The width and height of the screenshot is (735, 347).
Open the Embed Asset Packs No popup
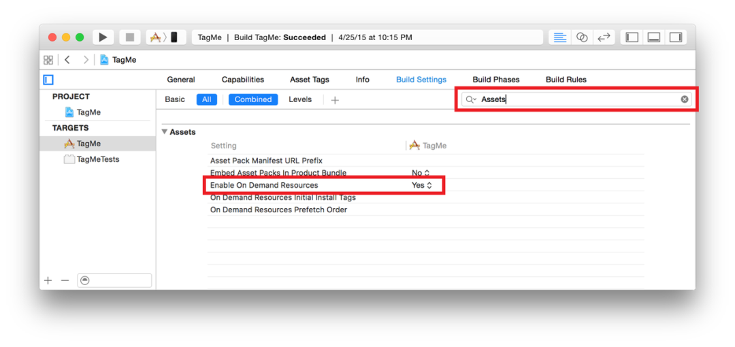[x=421, y=173]
